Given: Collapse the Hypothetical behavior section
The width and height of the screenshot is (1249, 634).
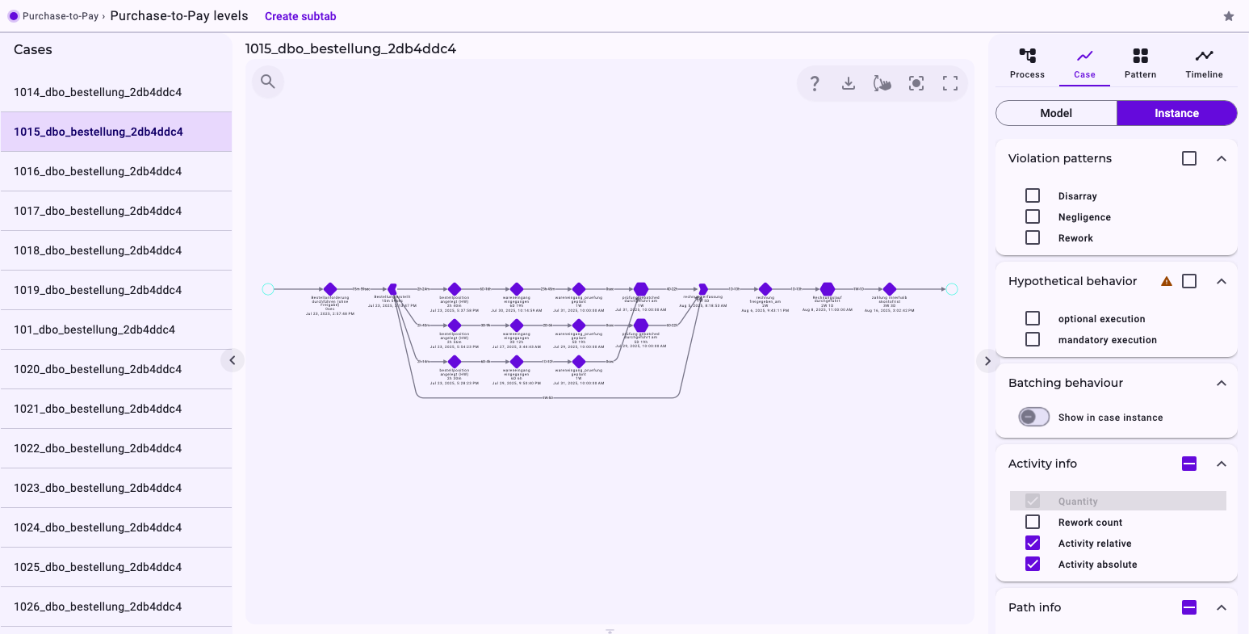Looking at the screenshot, I should point(1222,281).
